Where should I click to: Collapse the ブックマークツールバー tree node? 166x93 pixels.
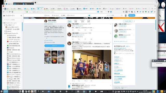click(3, 23)
